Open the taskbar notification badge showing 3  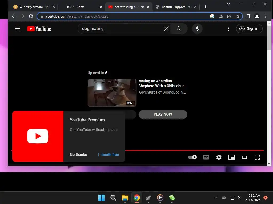point(266,198)
